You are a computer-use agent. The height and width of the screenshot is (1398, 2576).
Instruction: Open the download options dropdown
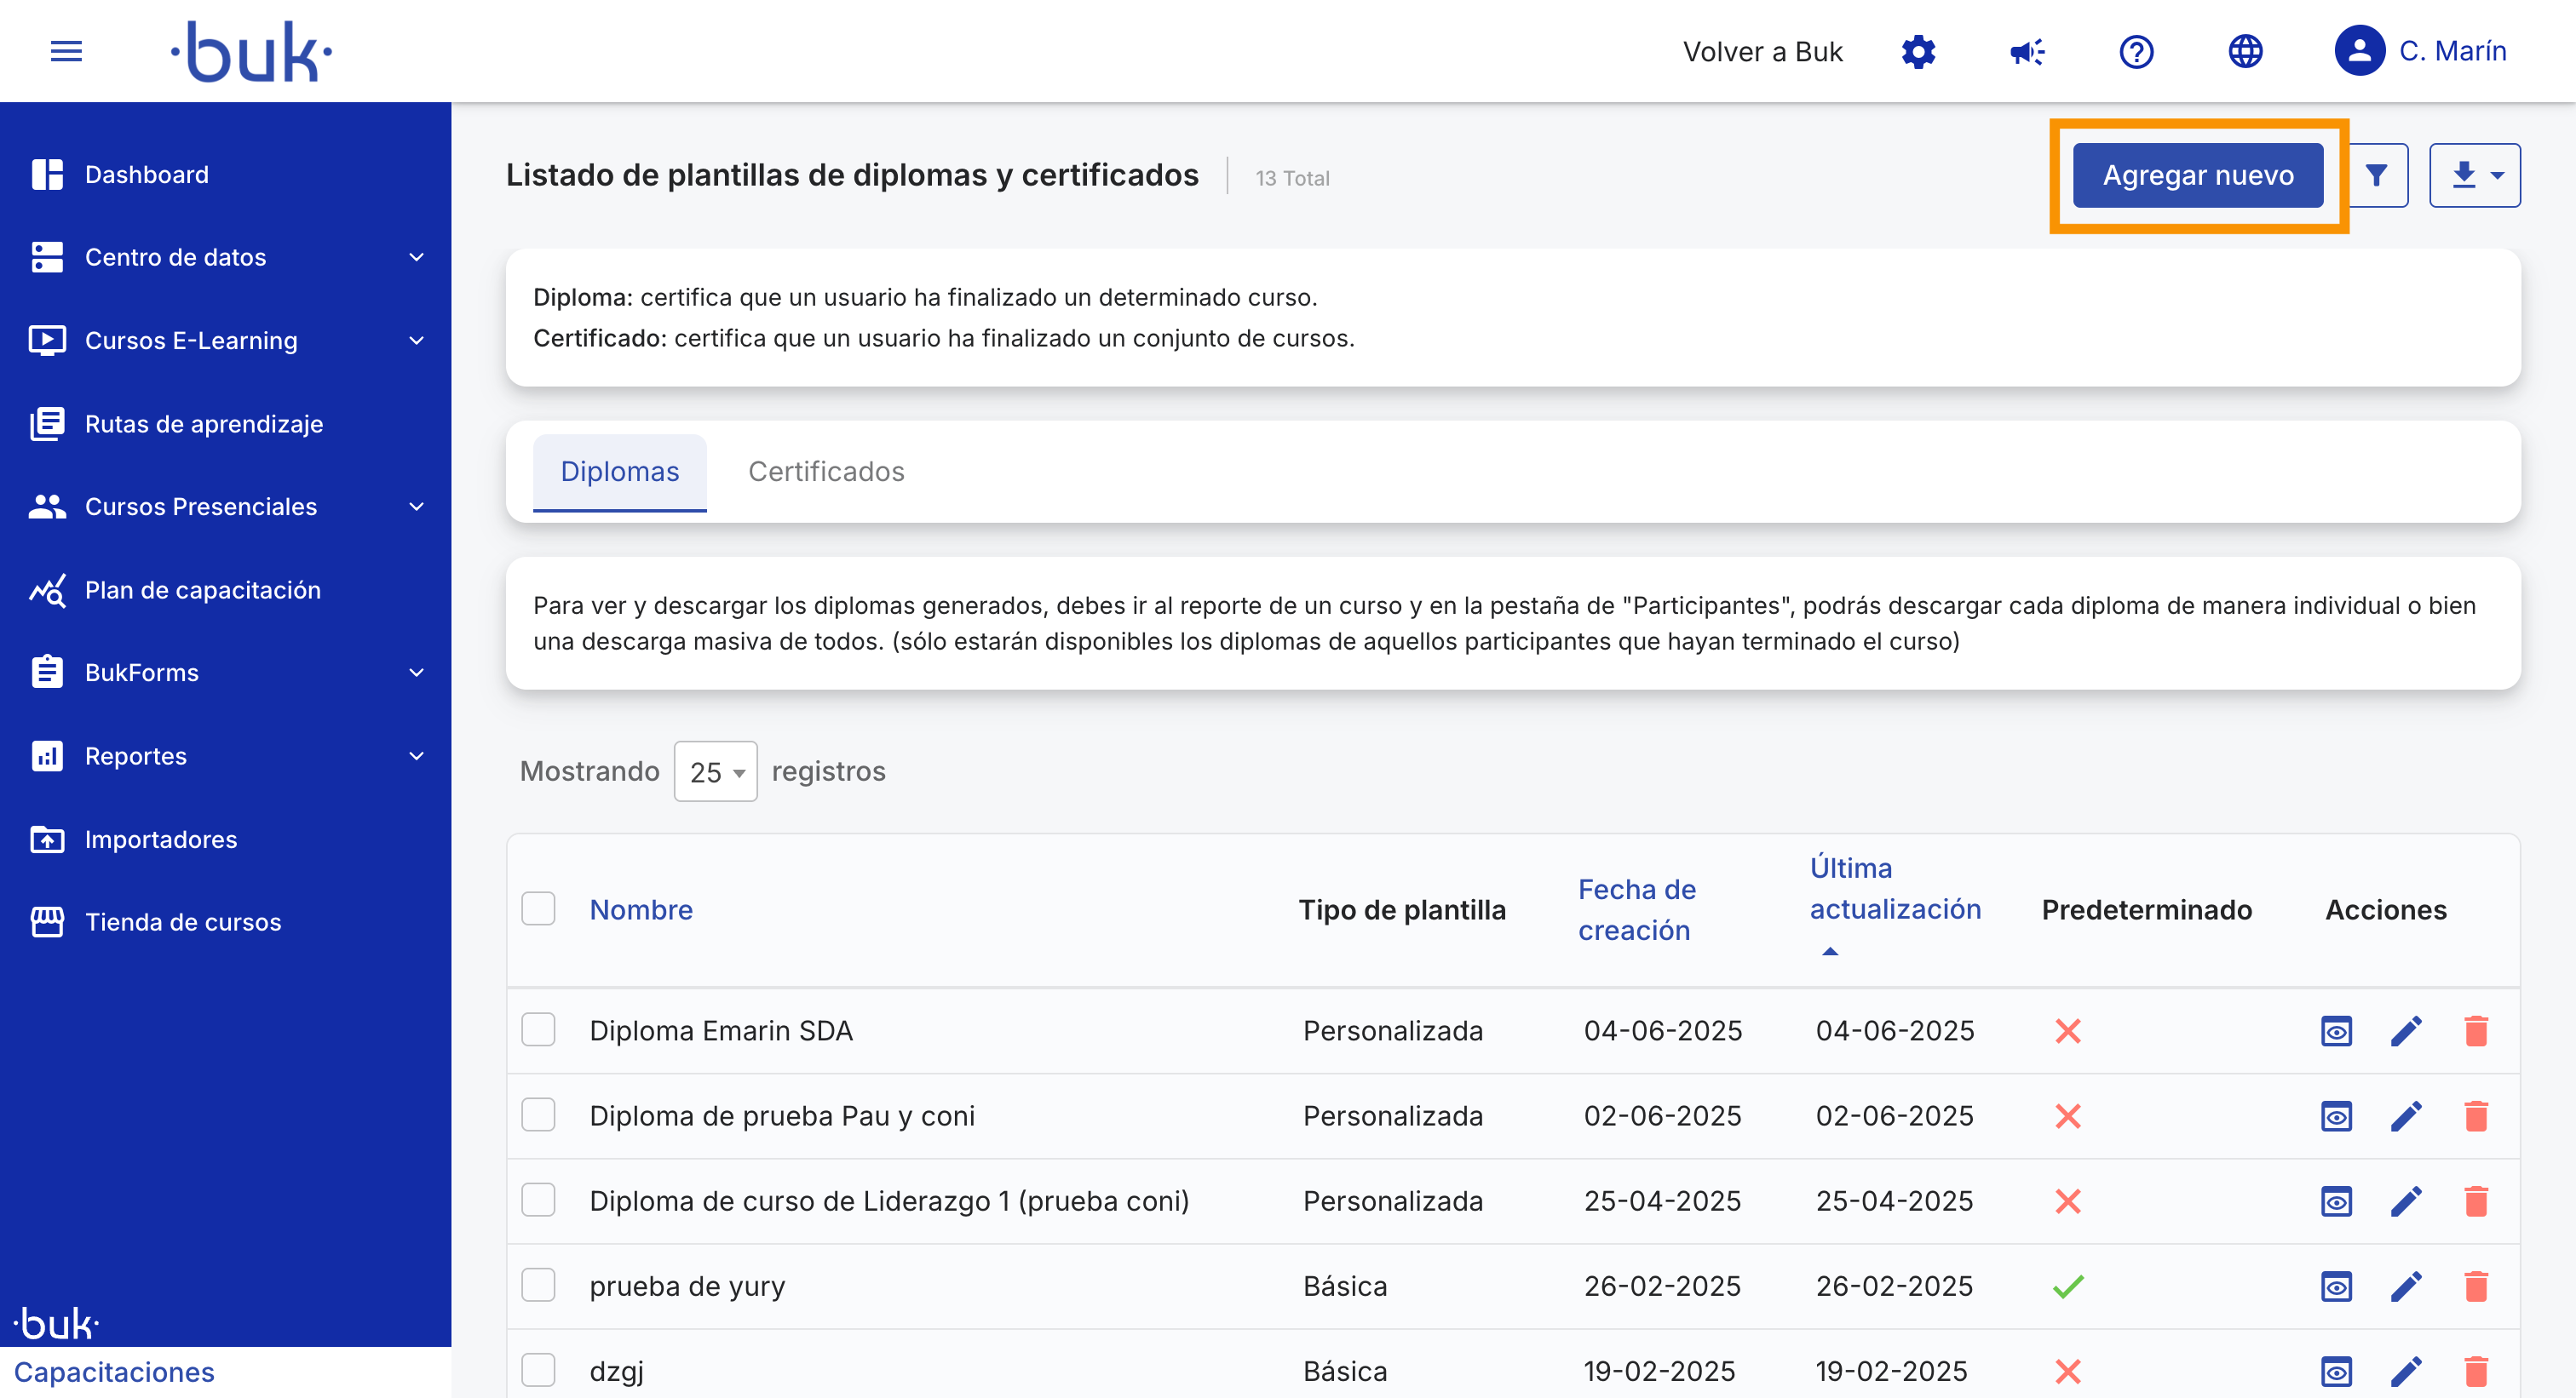pyautogui.click(x=2474, y=175)
